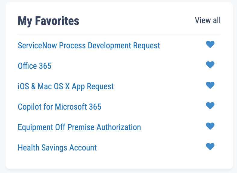Click the heart beside Equipment Off Premise Authorization

coord(210,126)
